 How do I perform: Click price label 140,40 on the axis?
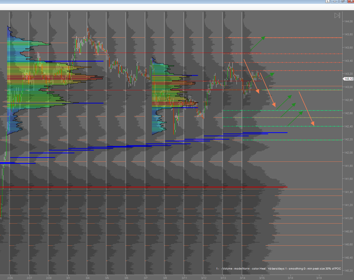349,258
